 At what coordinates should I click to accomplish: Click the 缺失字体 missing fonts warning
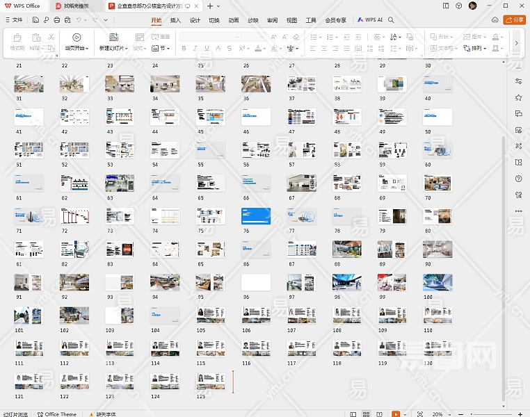pos(102,414)
